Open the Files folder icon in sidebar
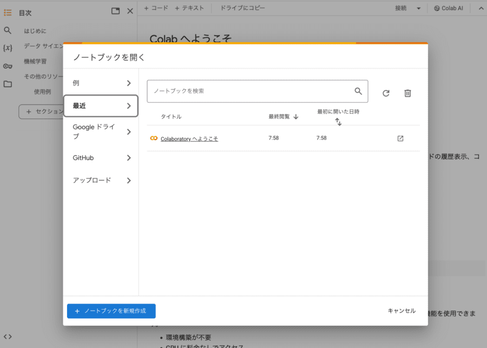487x348 pixels. [x=8, y=84]
